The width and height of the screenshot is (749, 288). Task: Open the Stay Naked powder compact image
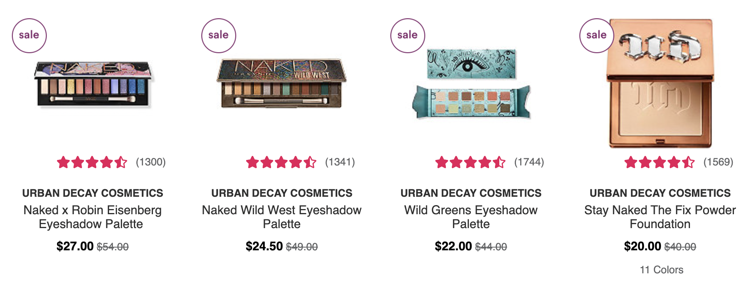[660, 83]
